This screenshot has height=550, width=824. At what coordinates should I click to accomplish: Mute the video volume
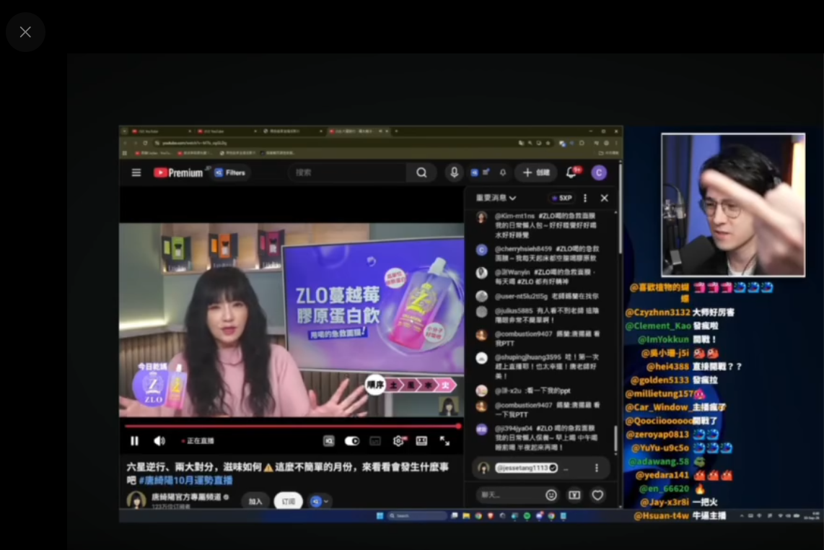tap(159, 440)
